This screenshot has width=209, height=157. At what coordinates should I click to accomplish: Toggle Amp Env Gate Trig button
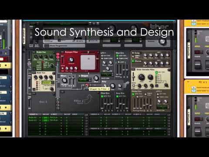pos(117,96)
